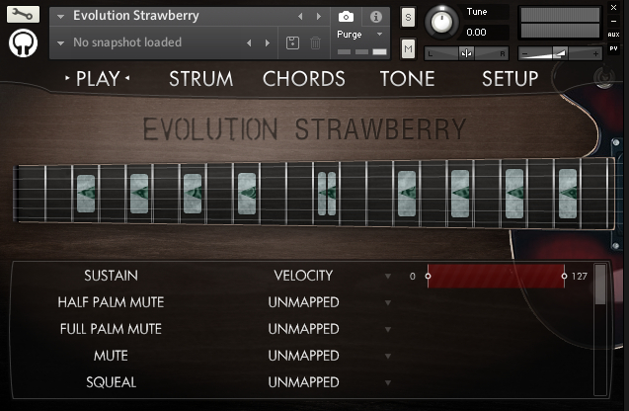Viewport: 629px width, 411px height.
Task: Open instrument edit mode with wrench icon
Action: pos(23,15)
